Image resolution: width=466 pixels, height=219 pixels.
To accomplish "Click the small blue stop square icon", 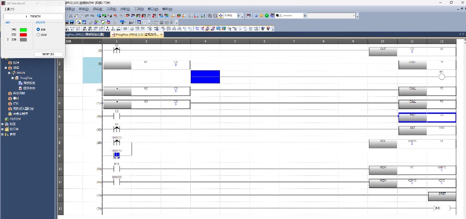I will [256, 16].
